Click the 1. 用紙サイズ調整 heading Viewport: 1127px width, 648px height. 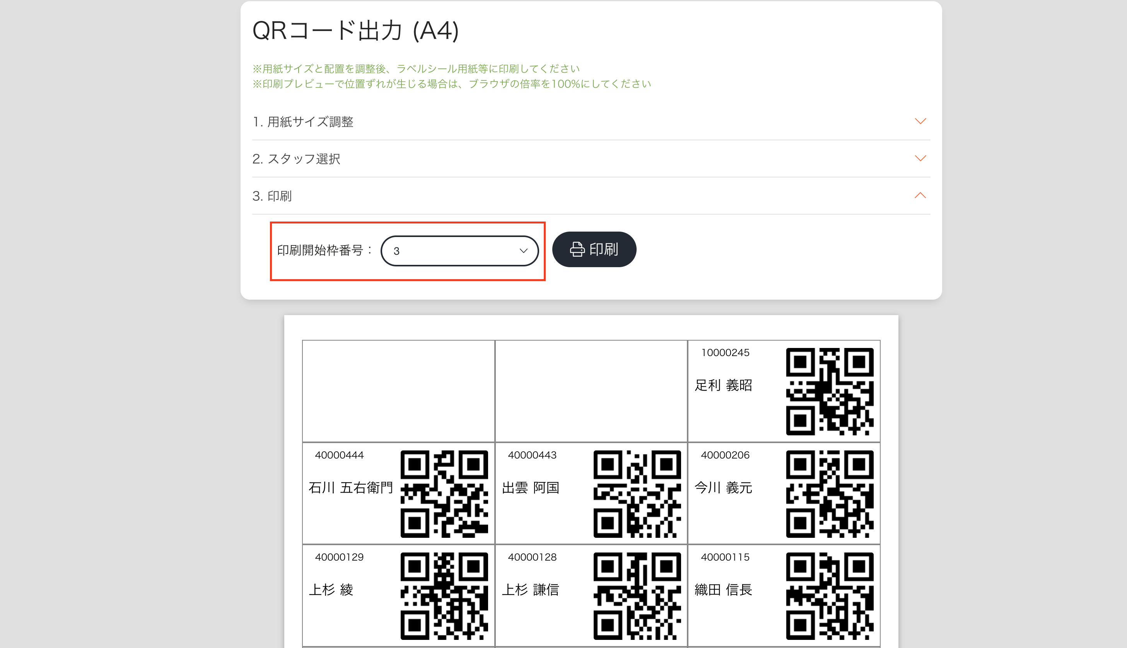pos(303,122)
